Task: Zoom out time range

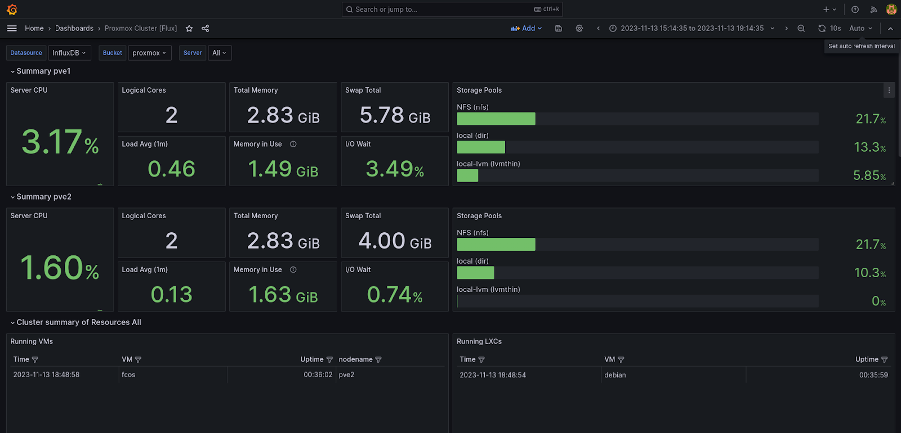Action: [801, 28]
